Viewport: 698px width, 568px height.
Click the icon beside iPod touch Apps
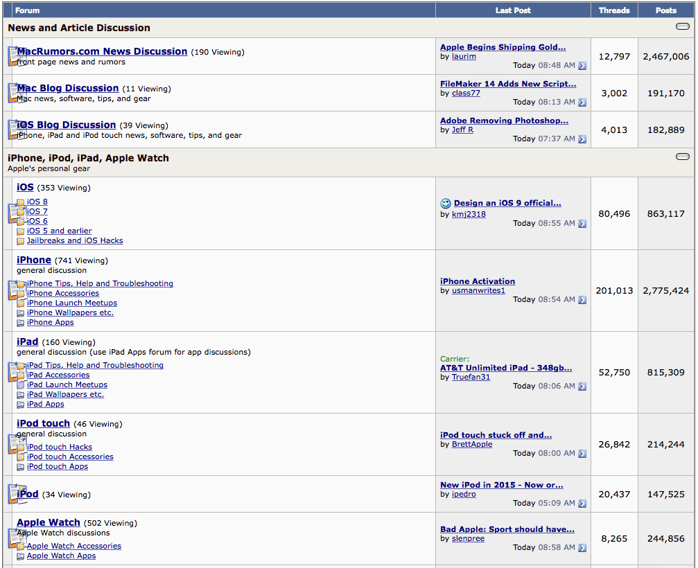[21, 467]
